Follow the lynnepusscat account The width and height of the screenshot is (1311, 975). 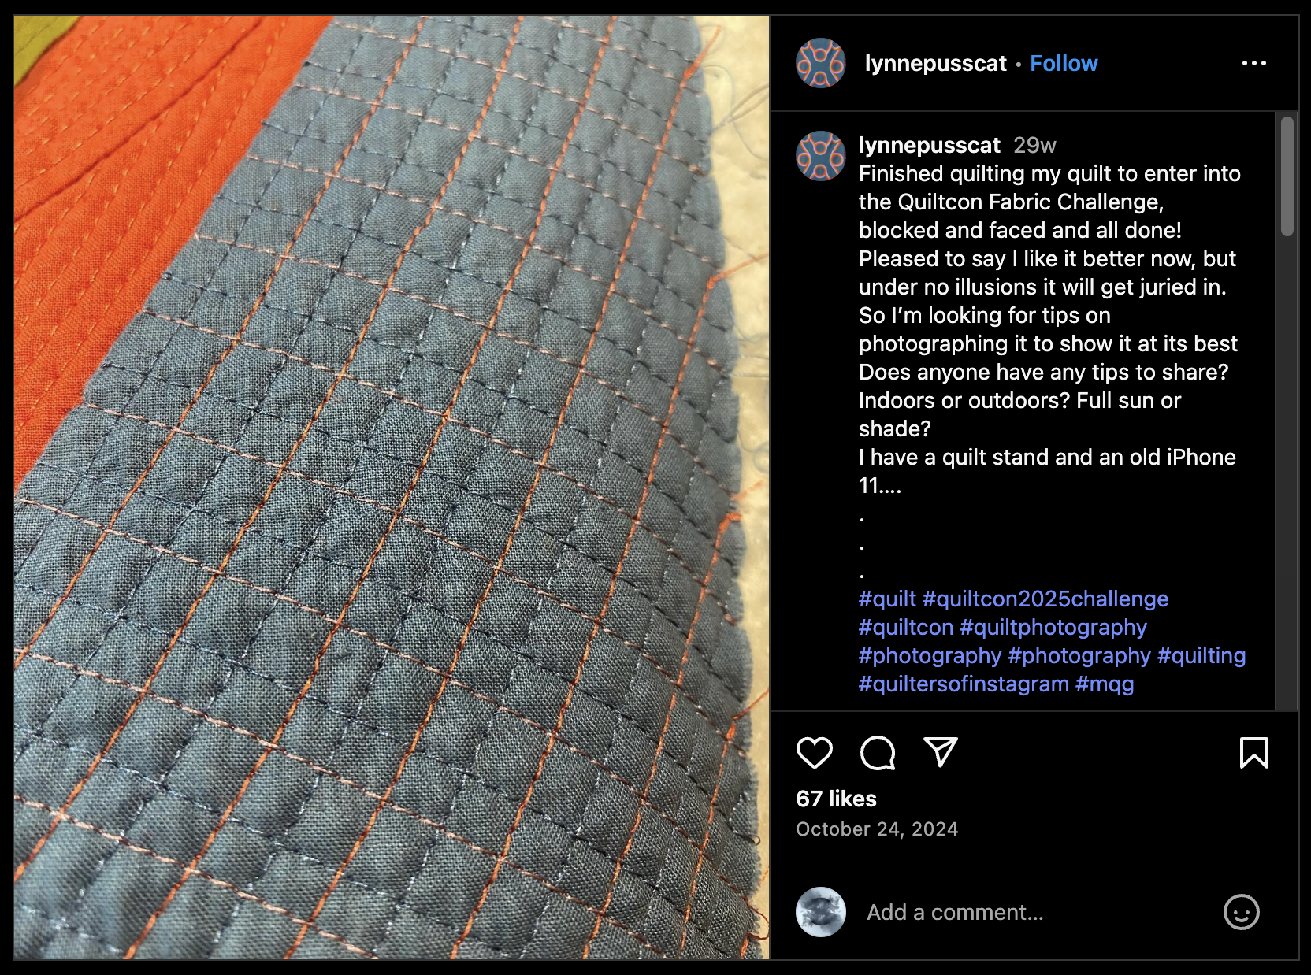(x=1064, y=63)
